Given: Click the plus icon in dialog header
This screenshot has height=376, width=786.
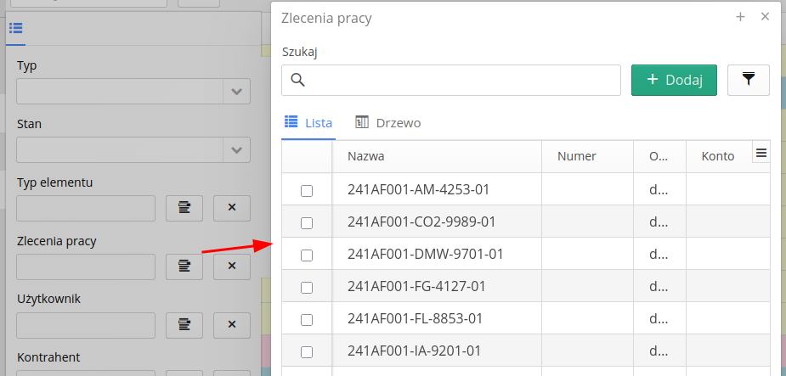Looking at the screenshot, I should [740, 17].
